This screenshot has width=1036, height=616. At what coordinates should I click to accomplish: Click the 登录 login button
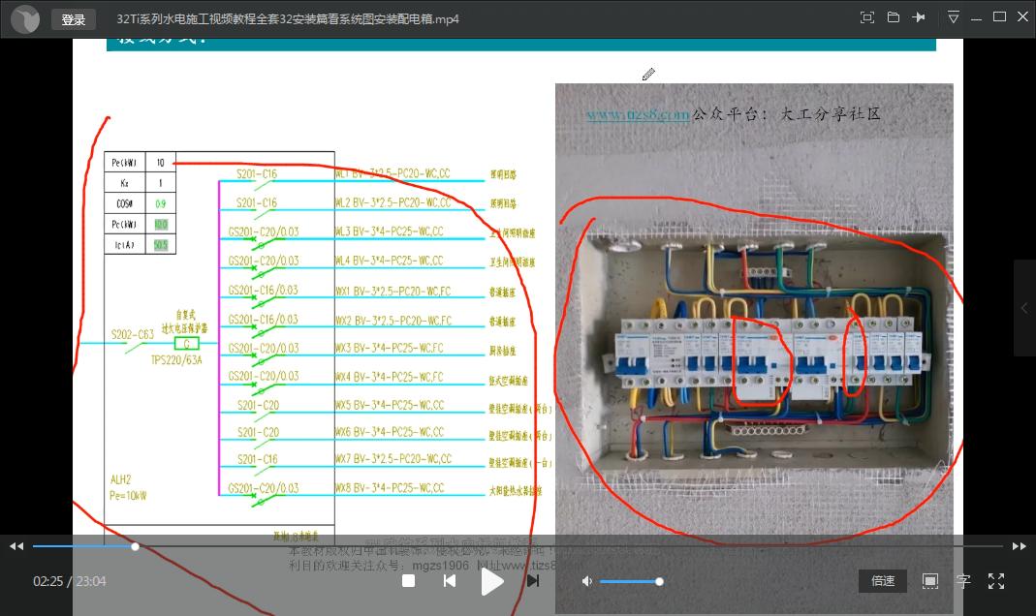(x=74, y=19)
